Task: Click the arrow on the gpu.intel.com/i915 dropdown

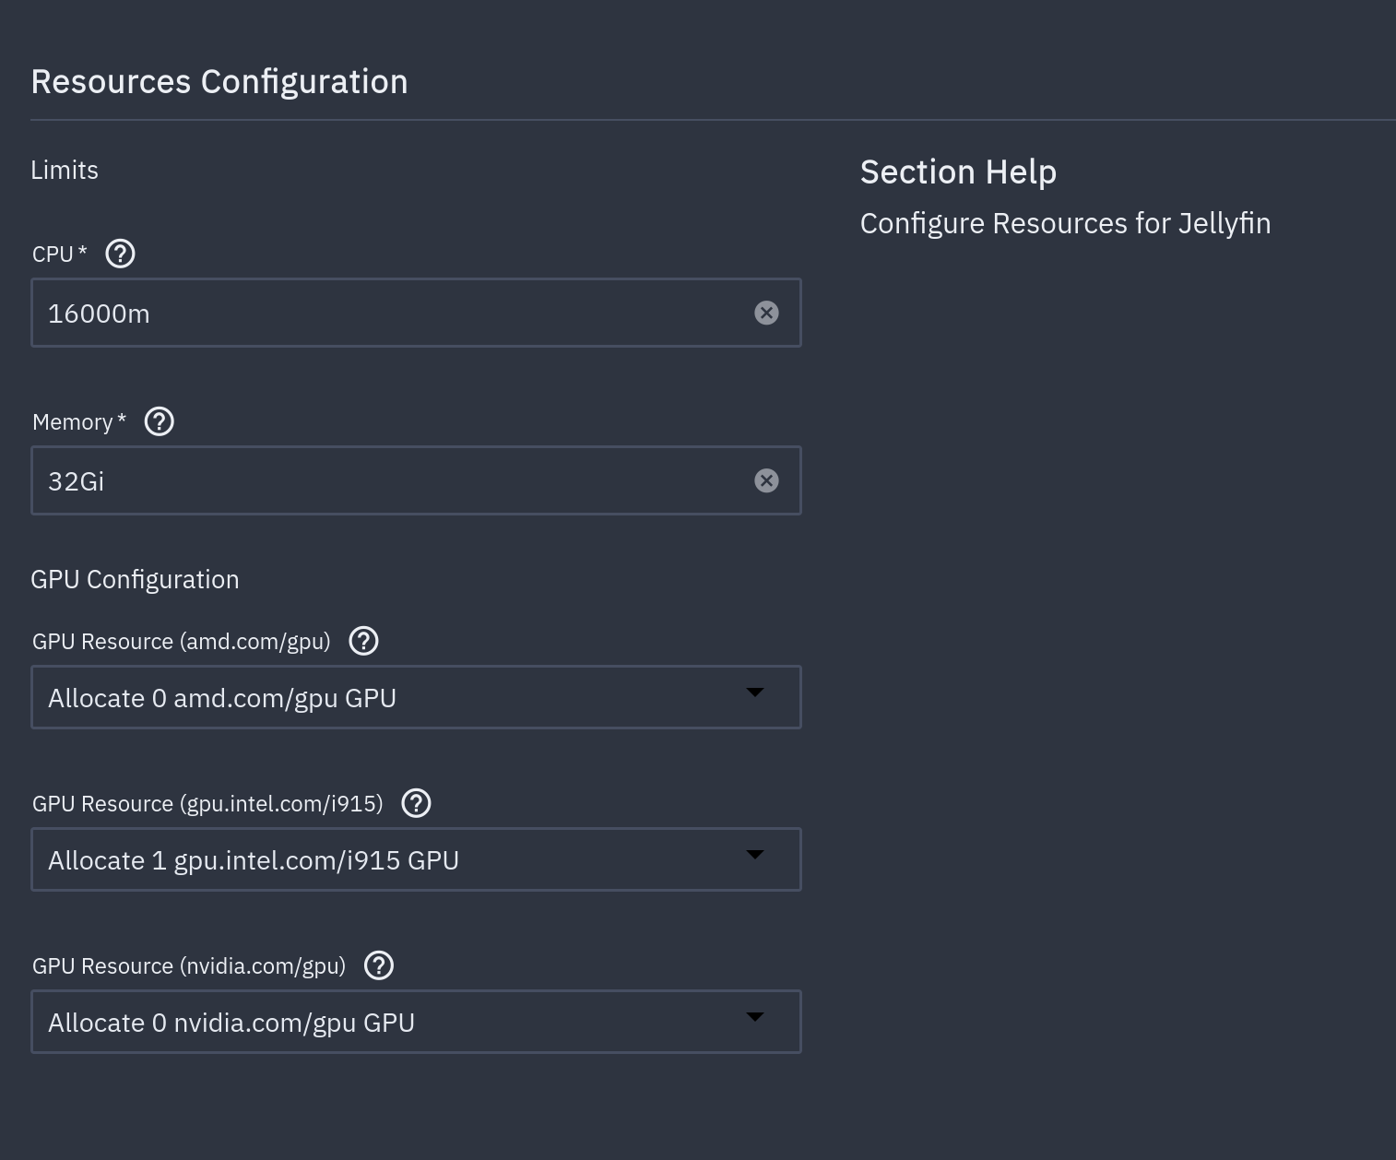Action: click(754, 855)
